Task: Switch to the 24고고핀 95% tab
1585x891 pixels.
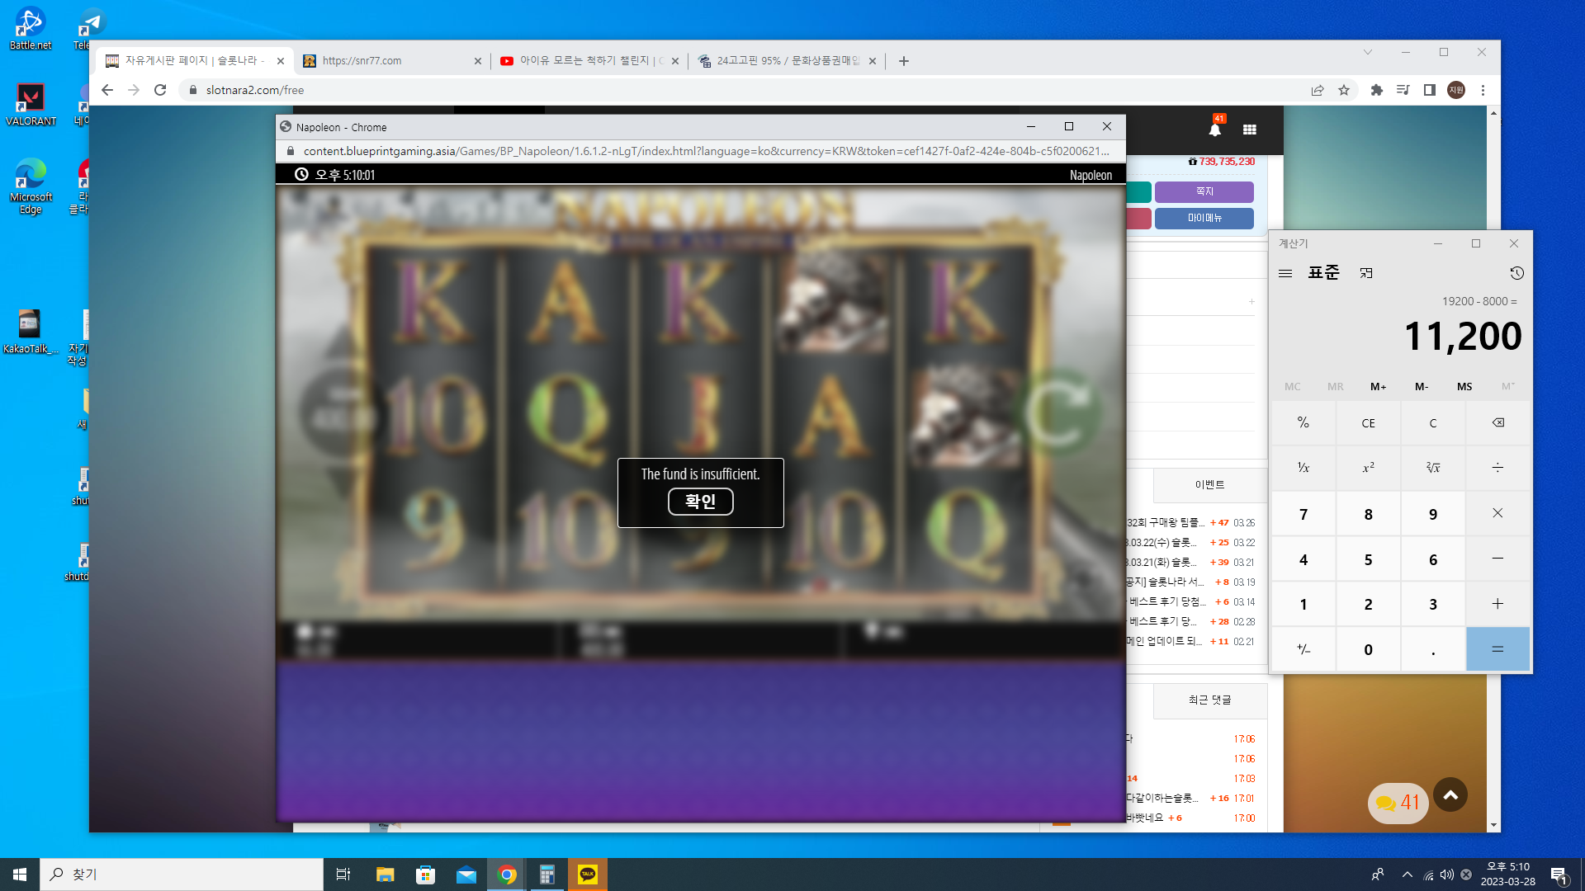Action: pyautogui.click(x=787, y=61)
